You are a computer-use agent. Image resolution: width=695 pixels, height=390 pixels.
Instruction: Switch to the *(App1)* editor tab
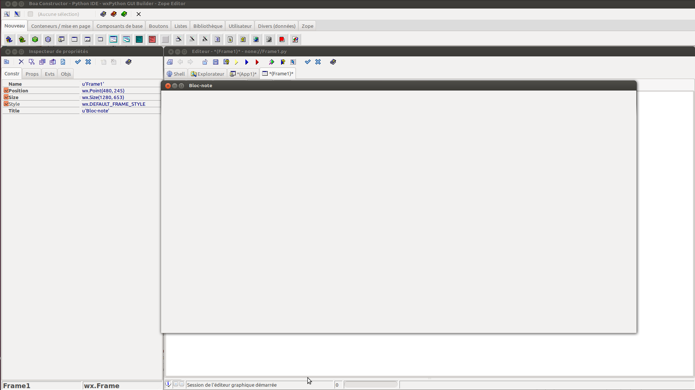[x=243, y=74]
